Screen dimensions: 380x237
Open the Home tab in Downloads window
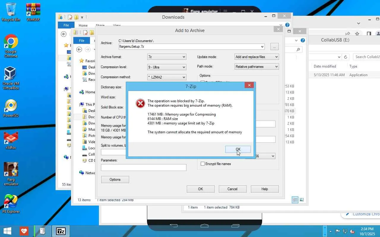pyautogui.click(x=83, y=25)
